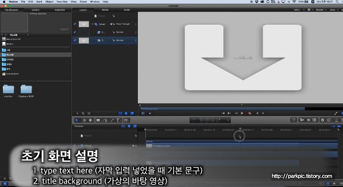
Task: Go back in File Browser history
Action: pos(2,35)
